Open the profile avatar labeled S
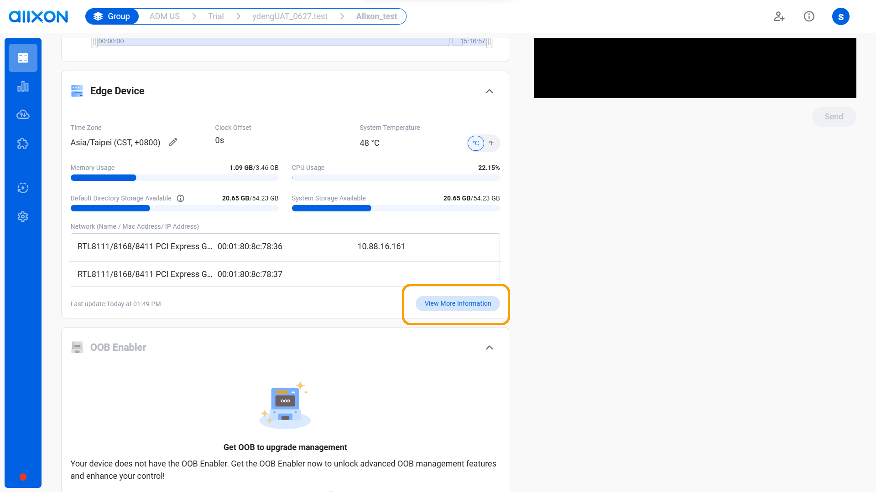This screenshot has height=492, width=876. tap(841, 16)
